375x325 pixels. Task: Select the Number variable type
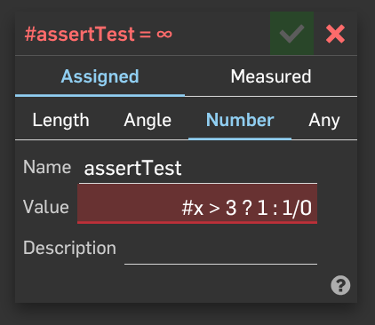point(240,120)
